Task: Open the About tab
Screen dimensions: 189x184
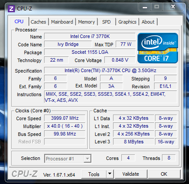Action: pos(148,22)
